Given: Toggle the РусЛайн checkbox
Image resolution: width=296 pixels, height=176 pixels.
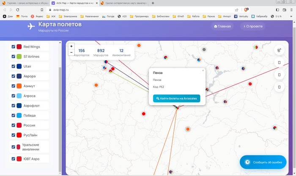Looking at the screenshot, I should coord(14,135).
